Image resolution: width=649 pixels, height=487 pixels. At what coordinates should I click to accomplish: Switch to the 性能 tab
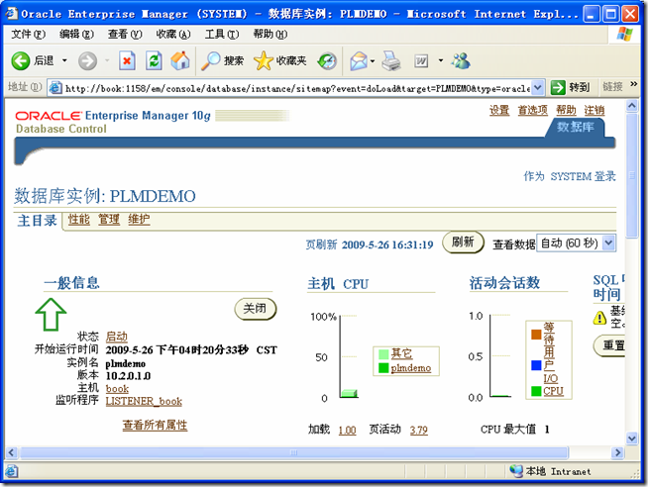click(78, 220)
